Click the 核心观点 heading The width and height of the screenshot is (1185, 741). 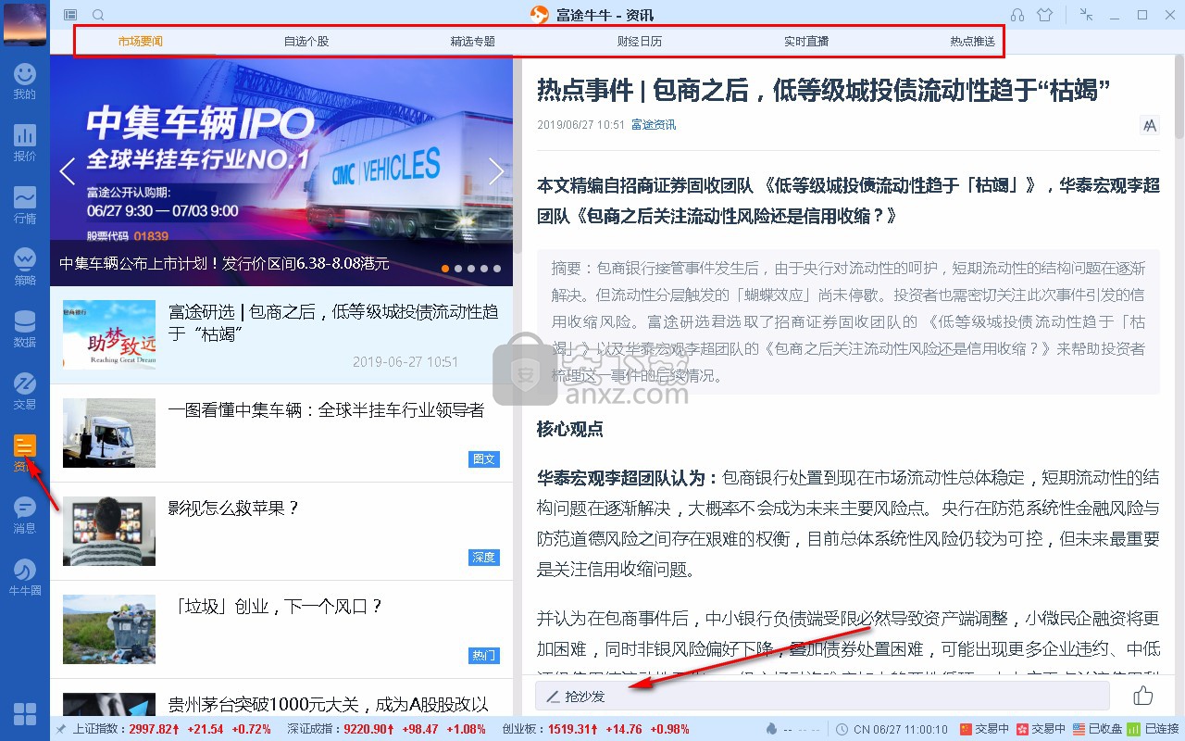pos(570,429)
